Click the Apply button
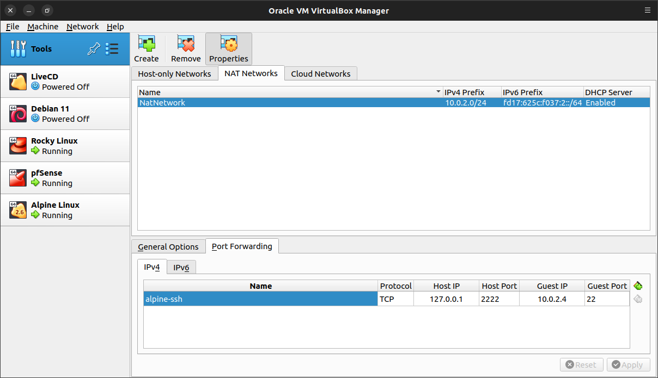The width and height of the screenshot is (658, 378). pos(629,365)
